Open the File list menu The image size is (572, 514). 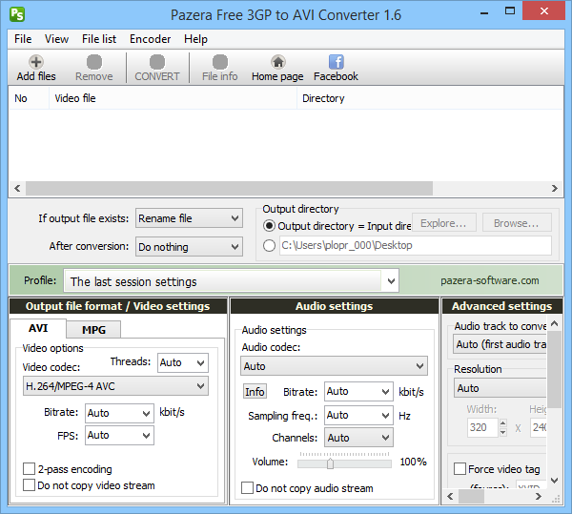99,39
